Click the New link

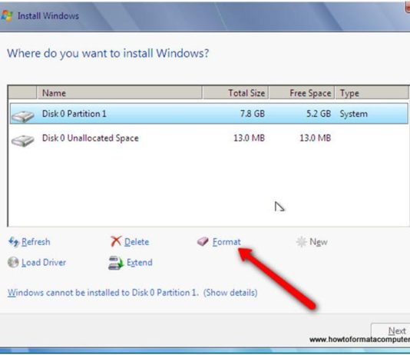click(x=319, y=242)
